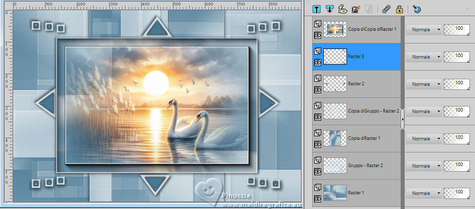Click the grayed-out layer styles icon

[x=369, y=9]
